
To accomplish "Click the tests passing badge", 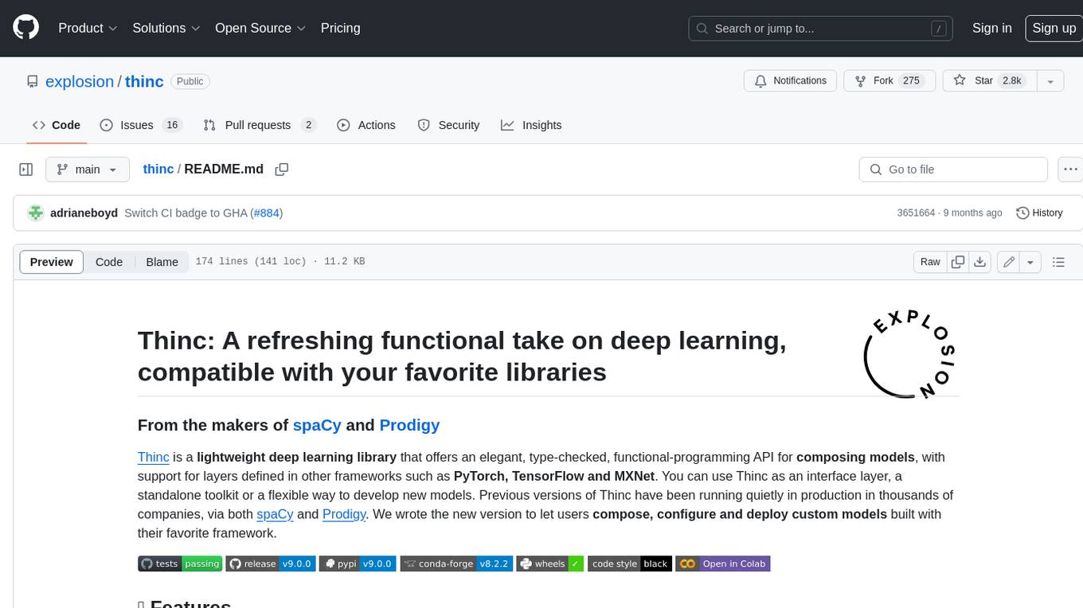I will 180,563.
